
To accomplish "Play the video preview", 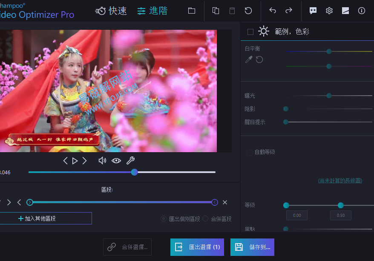I will point(75,161).
